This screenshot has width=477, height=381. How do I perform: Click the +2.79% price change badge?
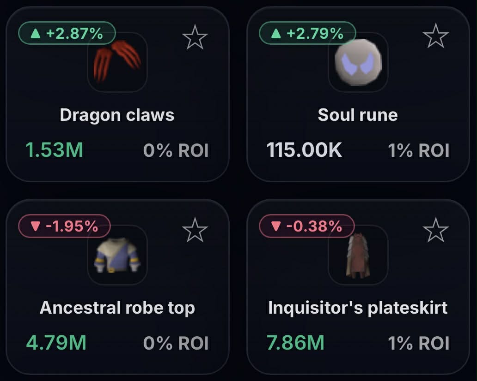(x=307, y=33)
